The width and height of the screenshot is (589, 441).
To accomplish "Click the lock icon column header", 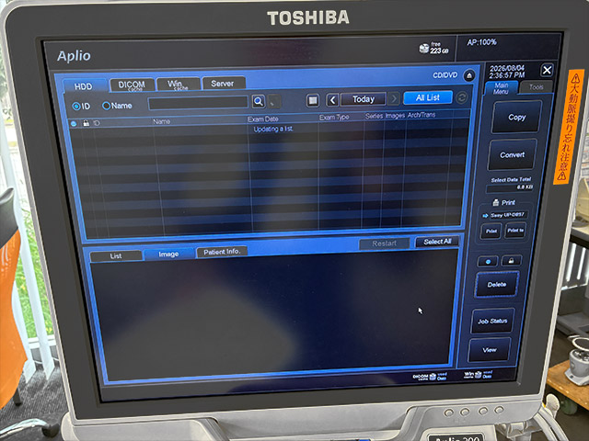I will point(86,122).
